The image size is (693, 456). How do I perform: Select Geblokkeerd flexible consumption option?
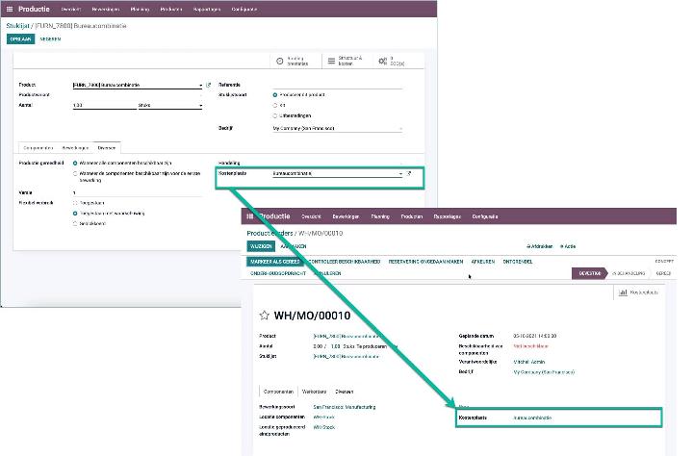point(75,223)
